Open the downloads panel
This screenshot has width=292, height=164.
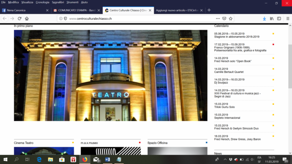264,19
